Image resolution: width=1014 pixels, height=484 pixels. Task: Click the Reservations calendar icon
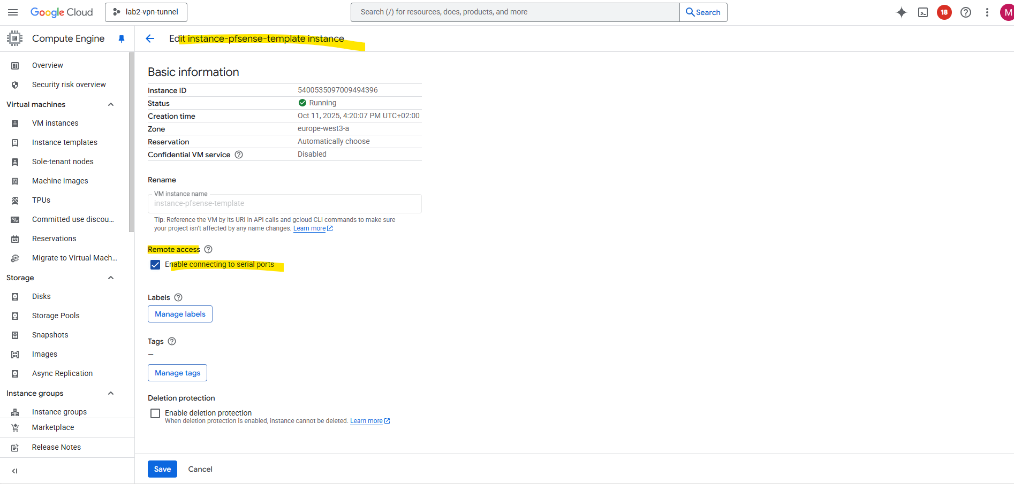tap(15, 239)
